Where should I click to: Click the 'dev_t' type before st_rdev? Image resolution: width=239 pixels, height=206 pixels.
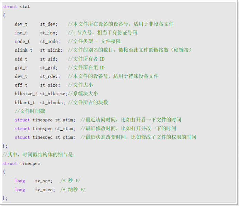(21, 76)
